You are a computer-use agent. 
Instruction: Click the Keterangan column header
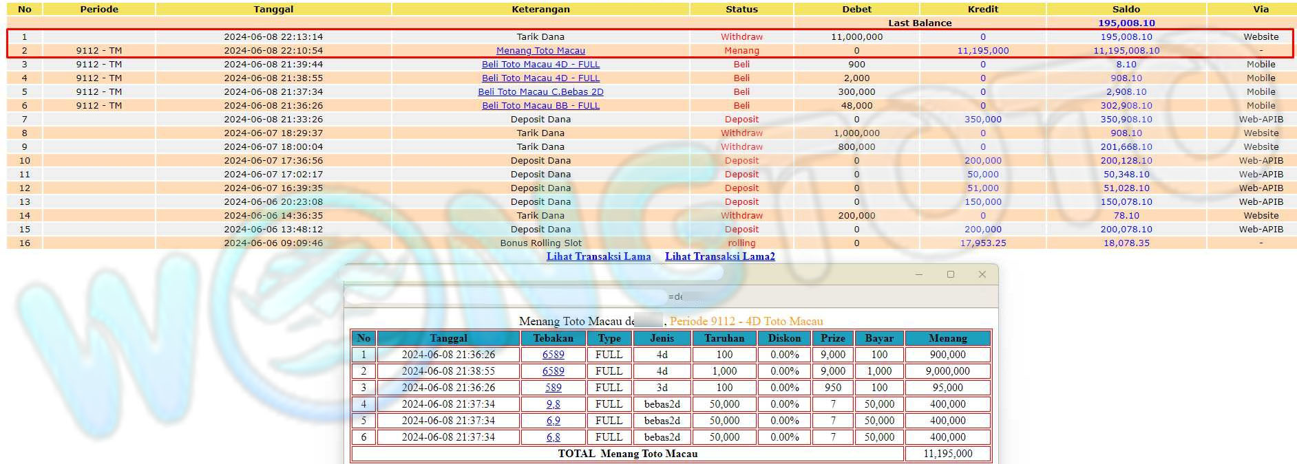(540, 9)
